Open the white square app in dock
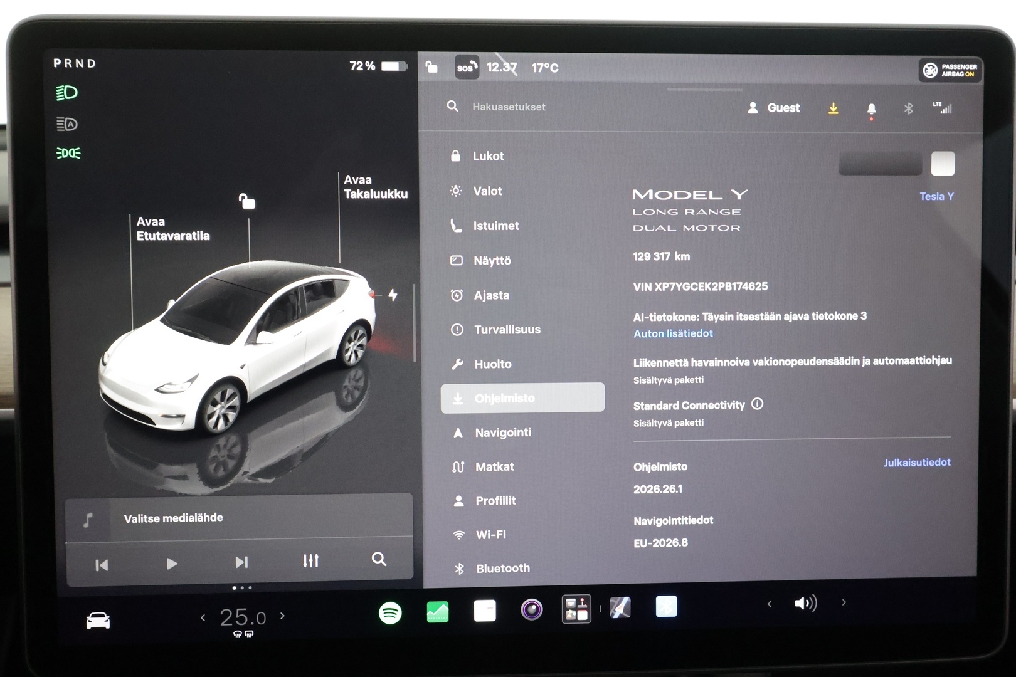Image resolution: width=1016 pixels, height=677 pixels. coord(485,610)
